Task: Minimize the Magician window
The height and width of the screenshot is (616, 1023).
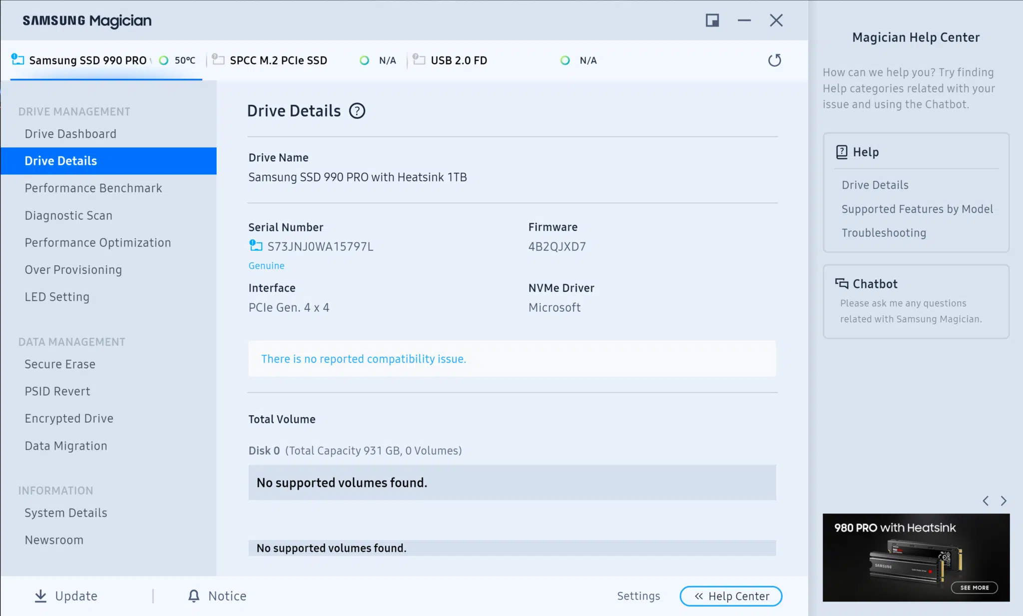Action: pos(744,20)
